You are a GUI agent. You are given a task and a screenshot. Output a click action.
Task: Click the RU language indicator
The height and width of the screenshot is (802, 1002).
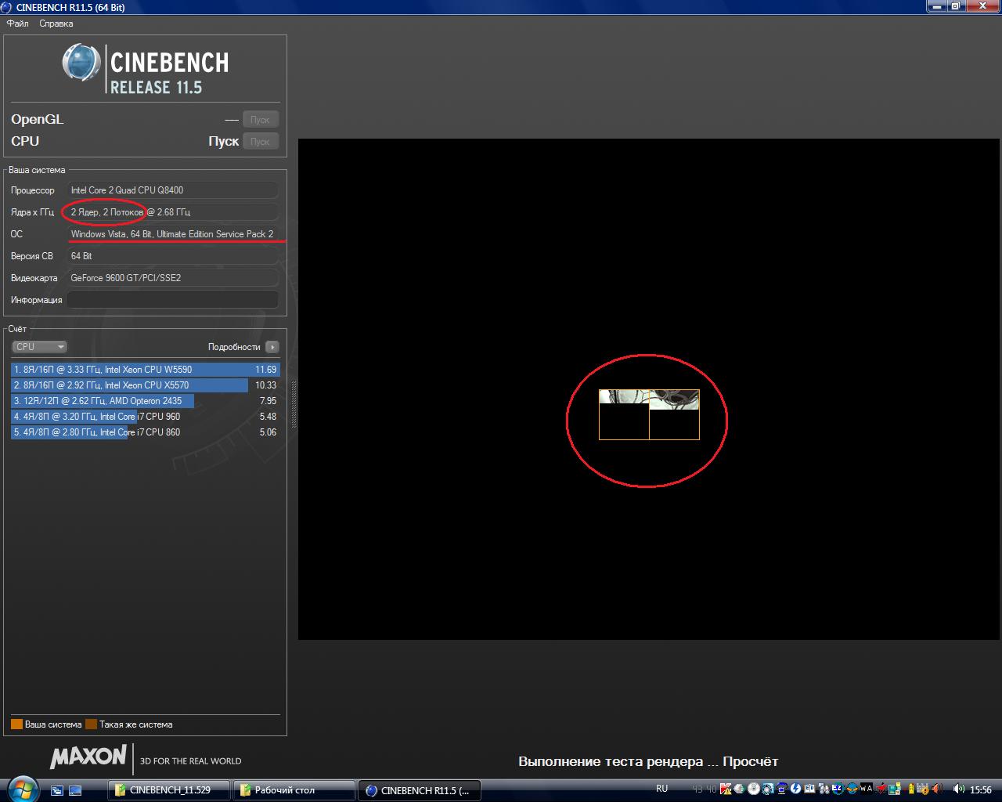click(x=662, y=789)
